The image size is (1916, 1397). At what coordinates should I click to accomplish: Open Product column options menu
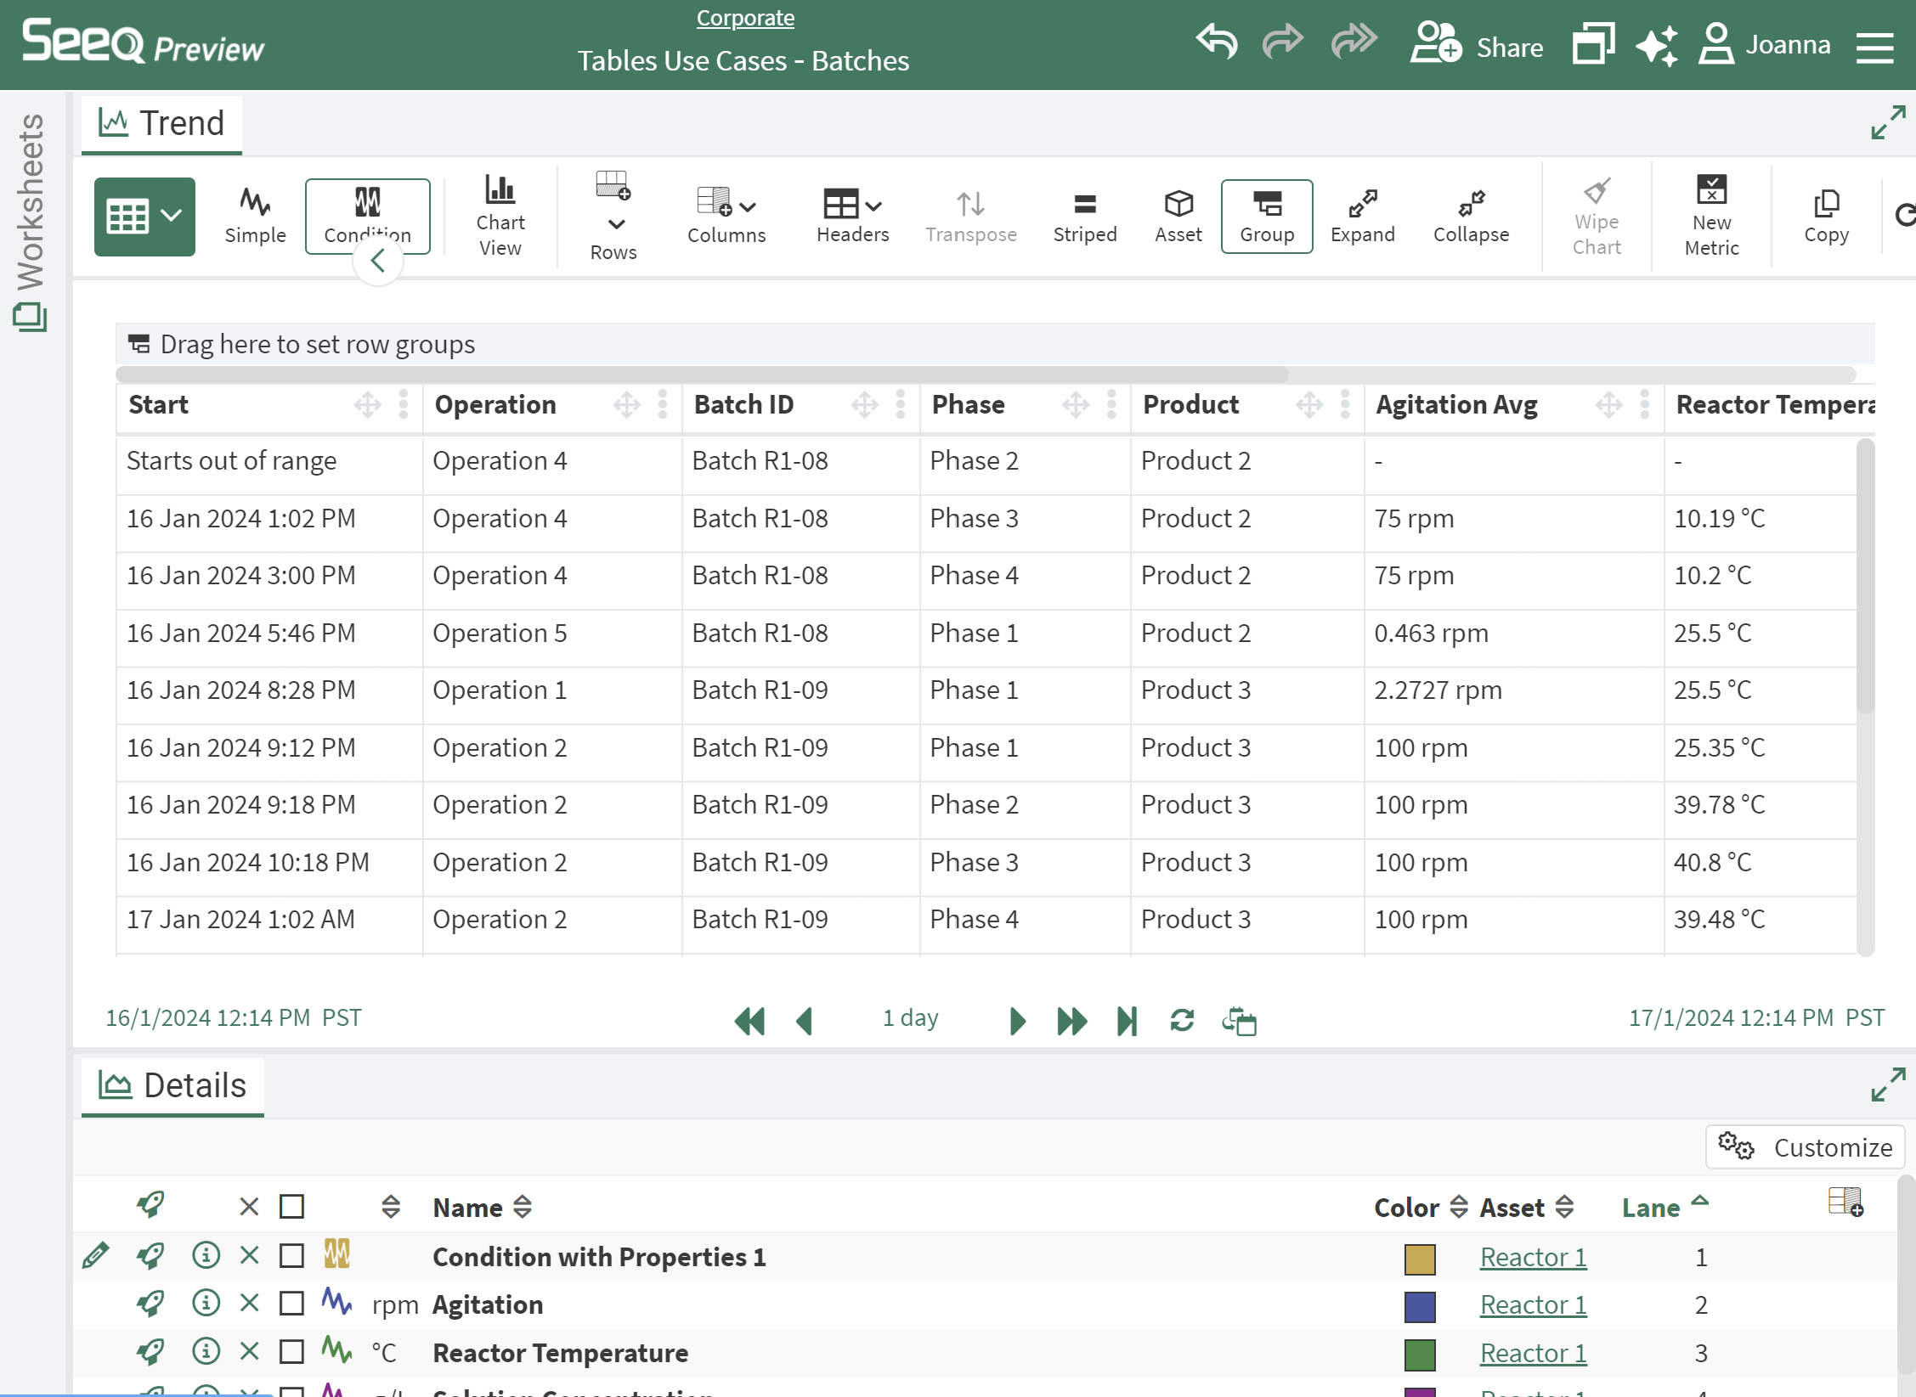[x=1345, y=405]
